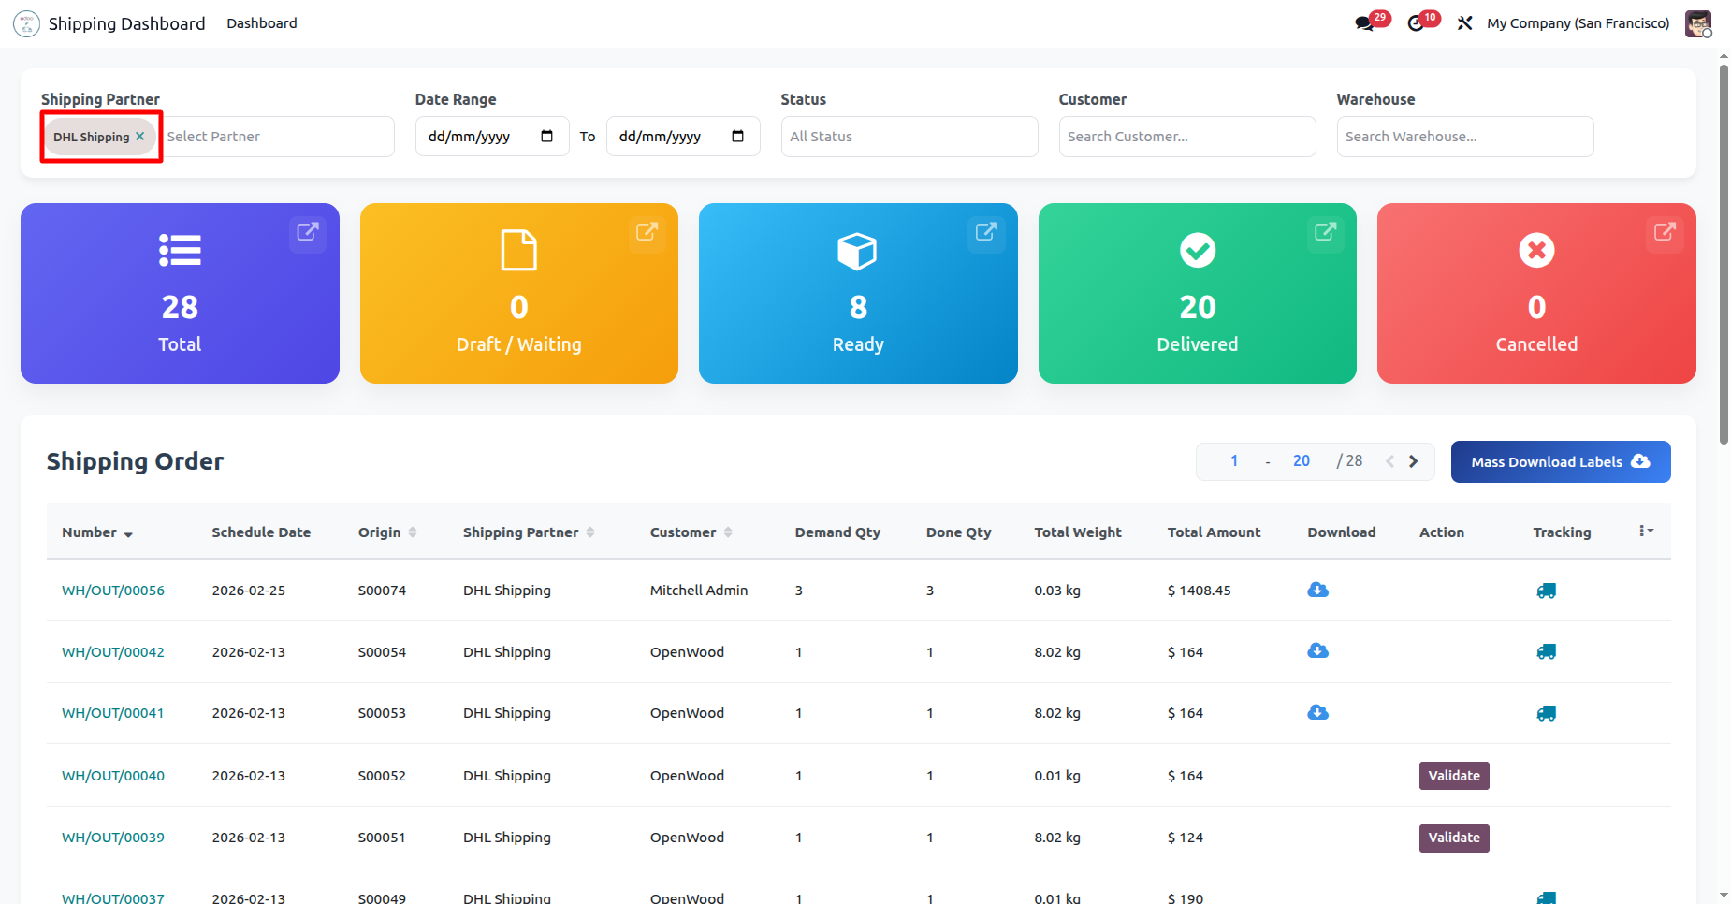This screenshot has height=904, width=1731.
Task: Download the label for WH/OUT/00041
Action: 1317,713
